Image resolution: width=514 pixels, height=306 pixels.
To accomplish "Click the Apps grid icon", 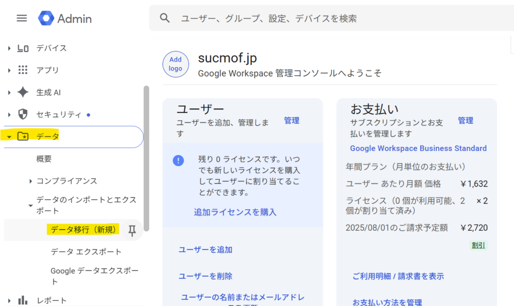I will click(23, 70).
